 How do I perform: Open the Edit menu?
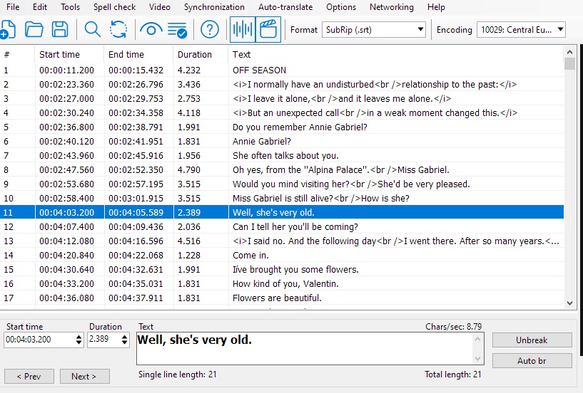click(x=40, y=7)
